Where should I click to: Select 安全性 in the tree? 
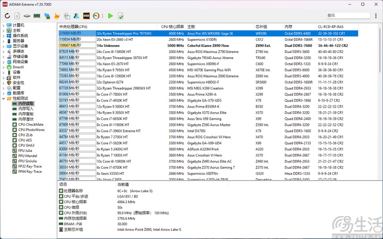click(18, 83)
